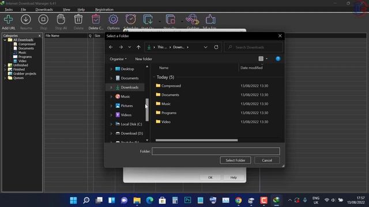Open the view options dropdown
Image resolution: width=369 pixels, height=207 pixels.
click(266, 59)
